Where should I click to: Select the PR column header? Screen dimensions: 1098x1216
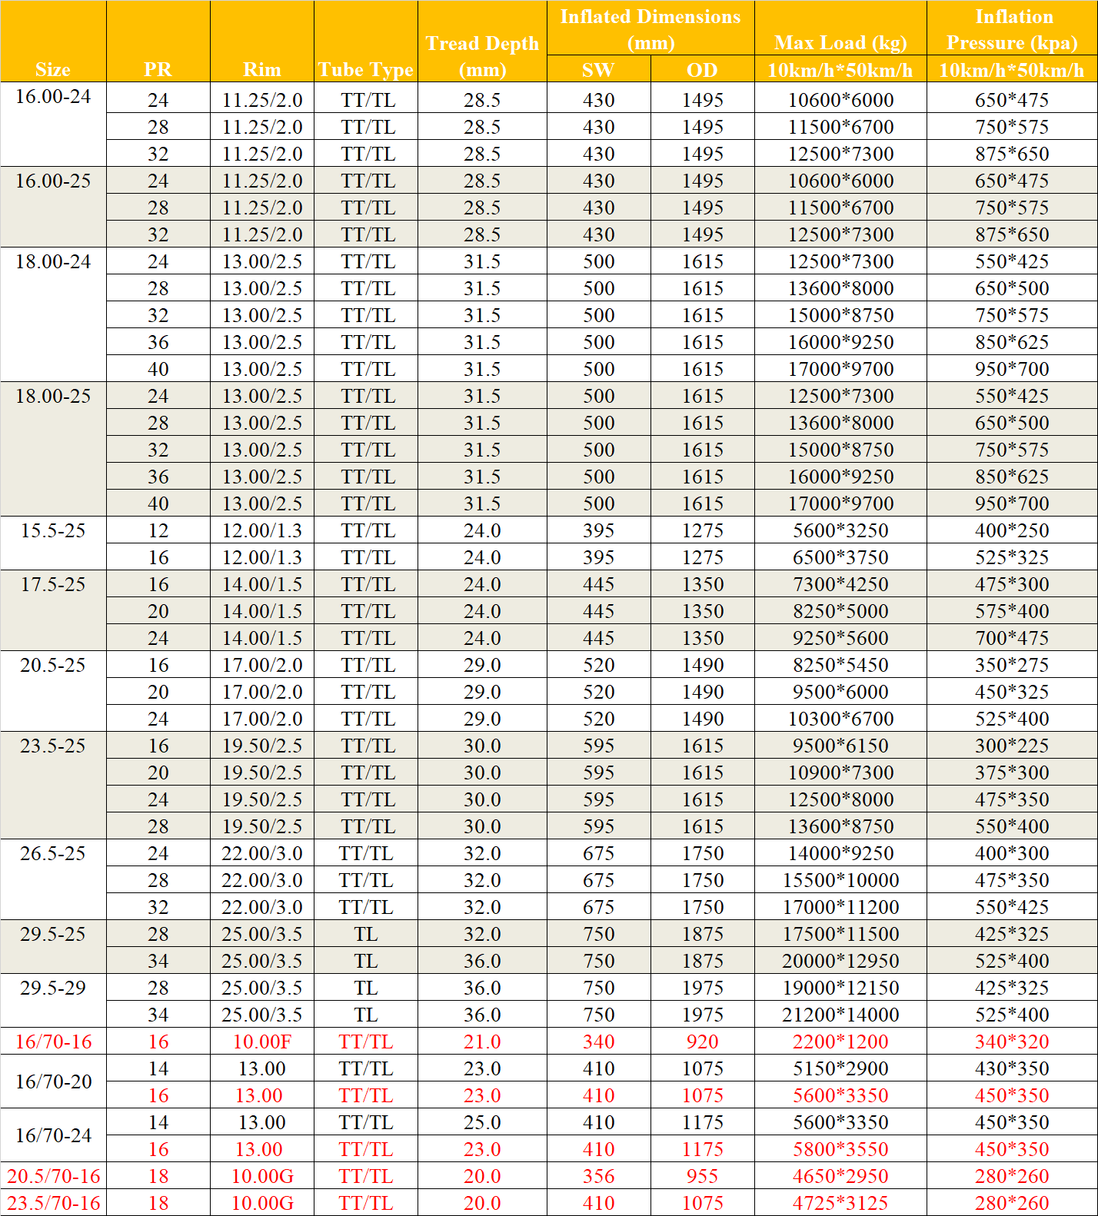[158, 69]
